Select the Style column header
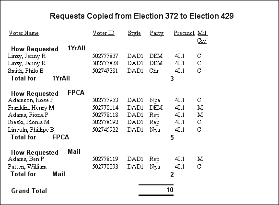 pos(134,33)
